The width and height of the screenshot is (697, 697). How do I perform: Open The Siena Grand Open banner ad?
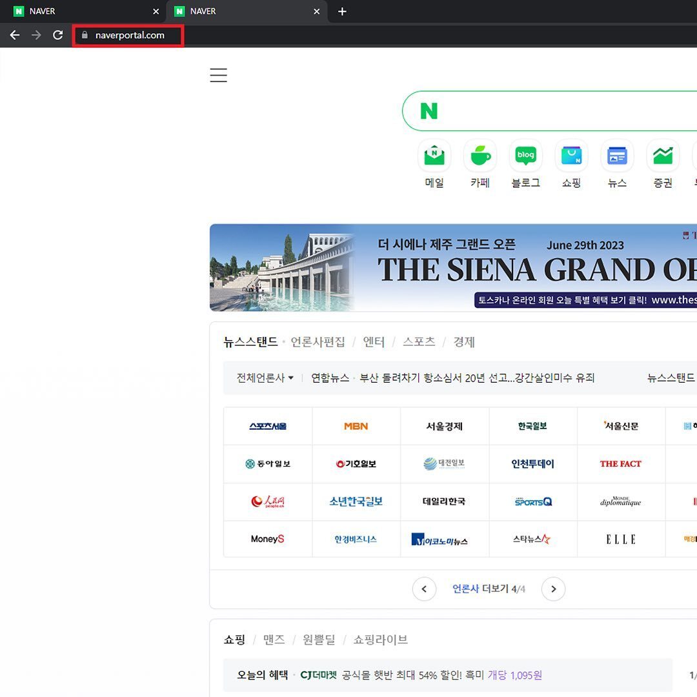click(454, 268)
